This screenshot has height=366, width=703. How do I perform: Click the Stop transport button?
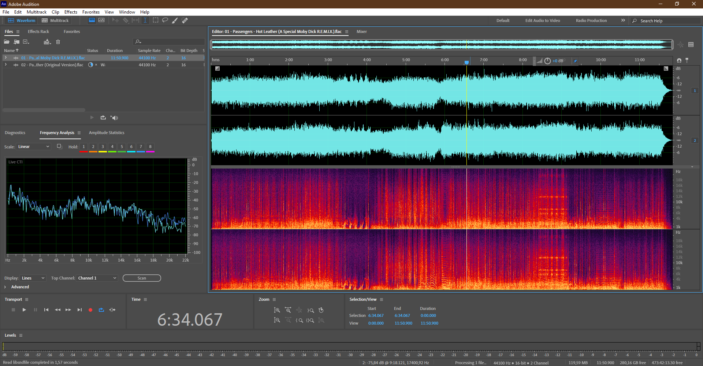[13, 310]
